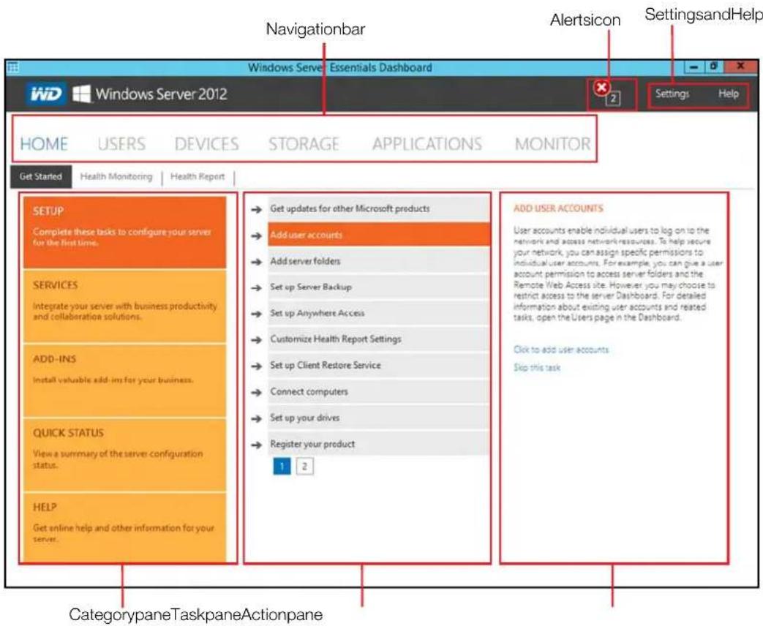Select the SERVICES category tile
The height and width of the screenshot is (626, 763).
coord(125,306)
